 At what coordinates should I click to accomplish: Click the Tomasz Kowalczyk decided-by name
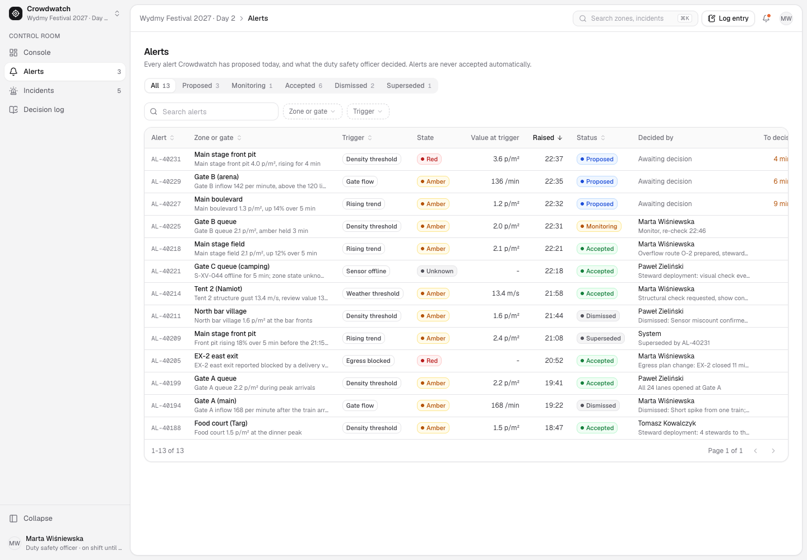point(667,423)
